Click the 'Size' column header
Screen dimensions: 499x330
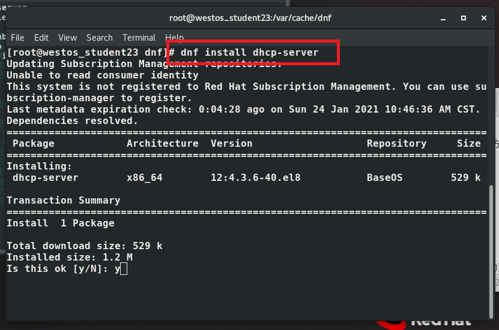[469, 143]
